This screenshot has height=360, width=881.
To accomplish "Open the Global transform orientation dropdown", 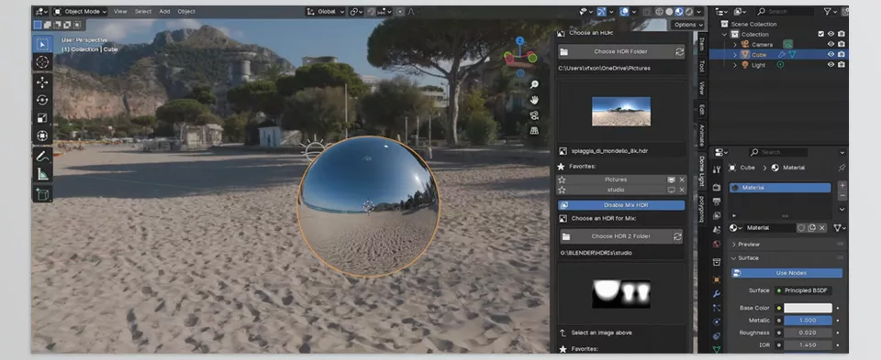I will (325, 11).
